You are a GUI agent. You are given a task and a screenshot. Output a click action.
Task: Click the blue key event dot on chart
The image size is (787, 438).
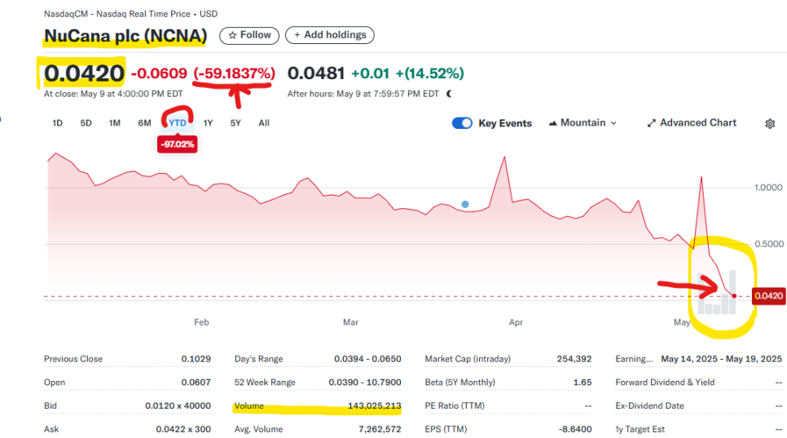[464, 205]
